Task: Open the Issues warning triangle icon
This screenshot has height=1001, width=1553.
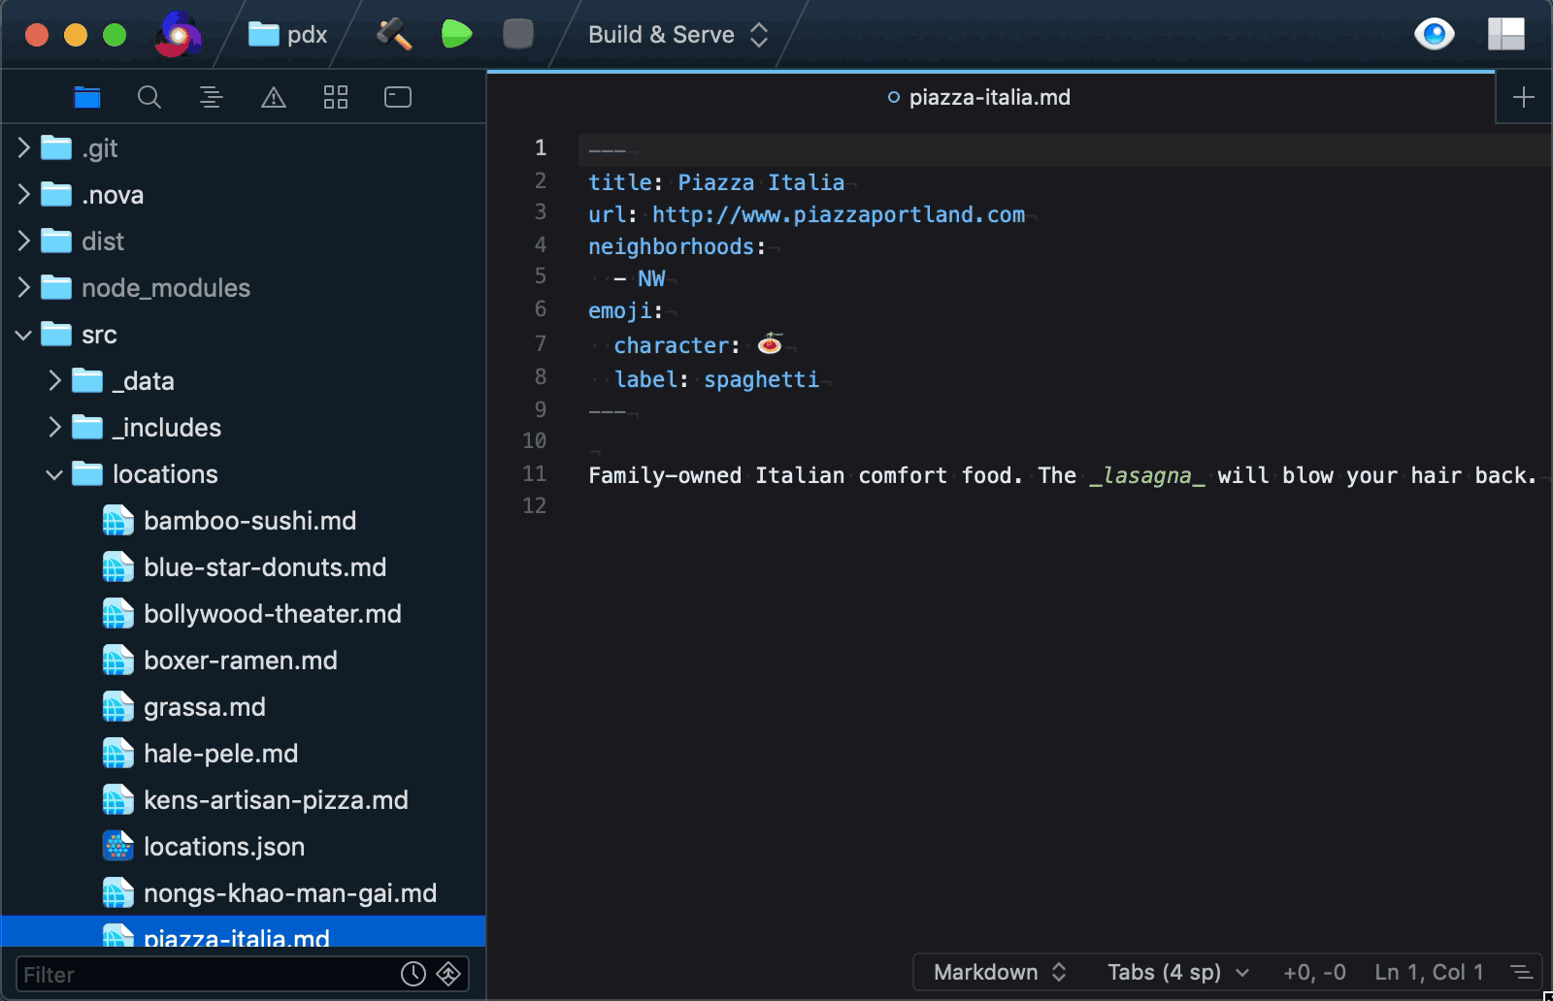Action: pyautogui.click(x=274, y=97)
